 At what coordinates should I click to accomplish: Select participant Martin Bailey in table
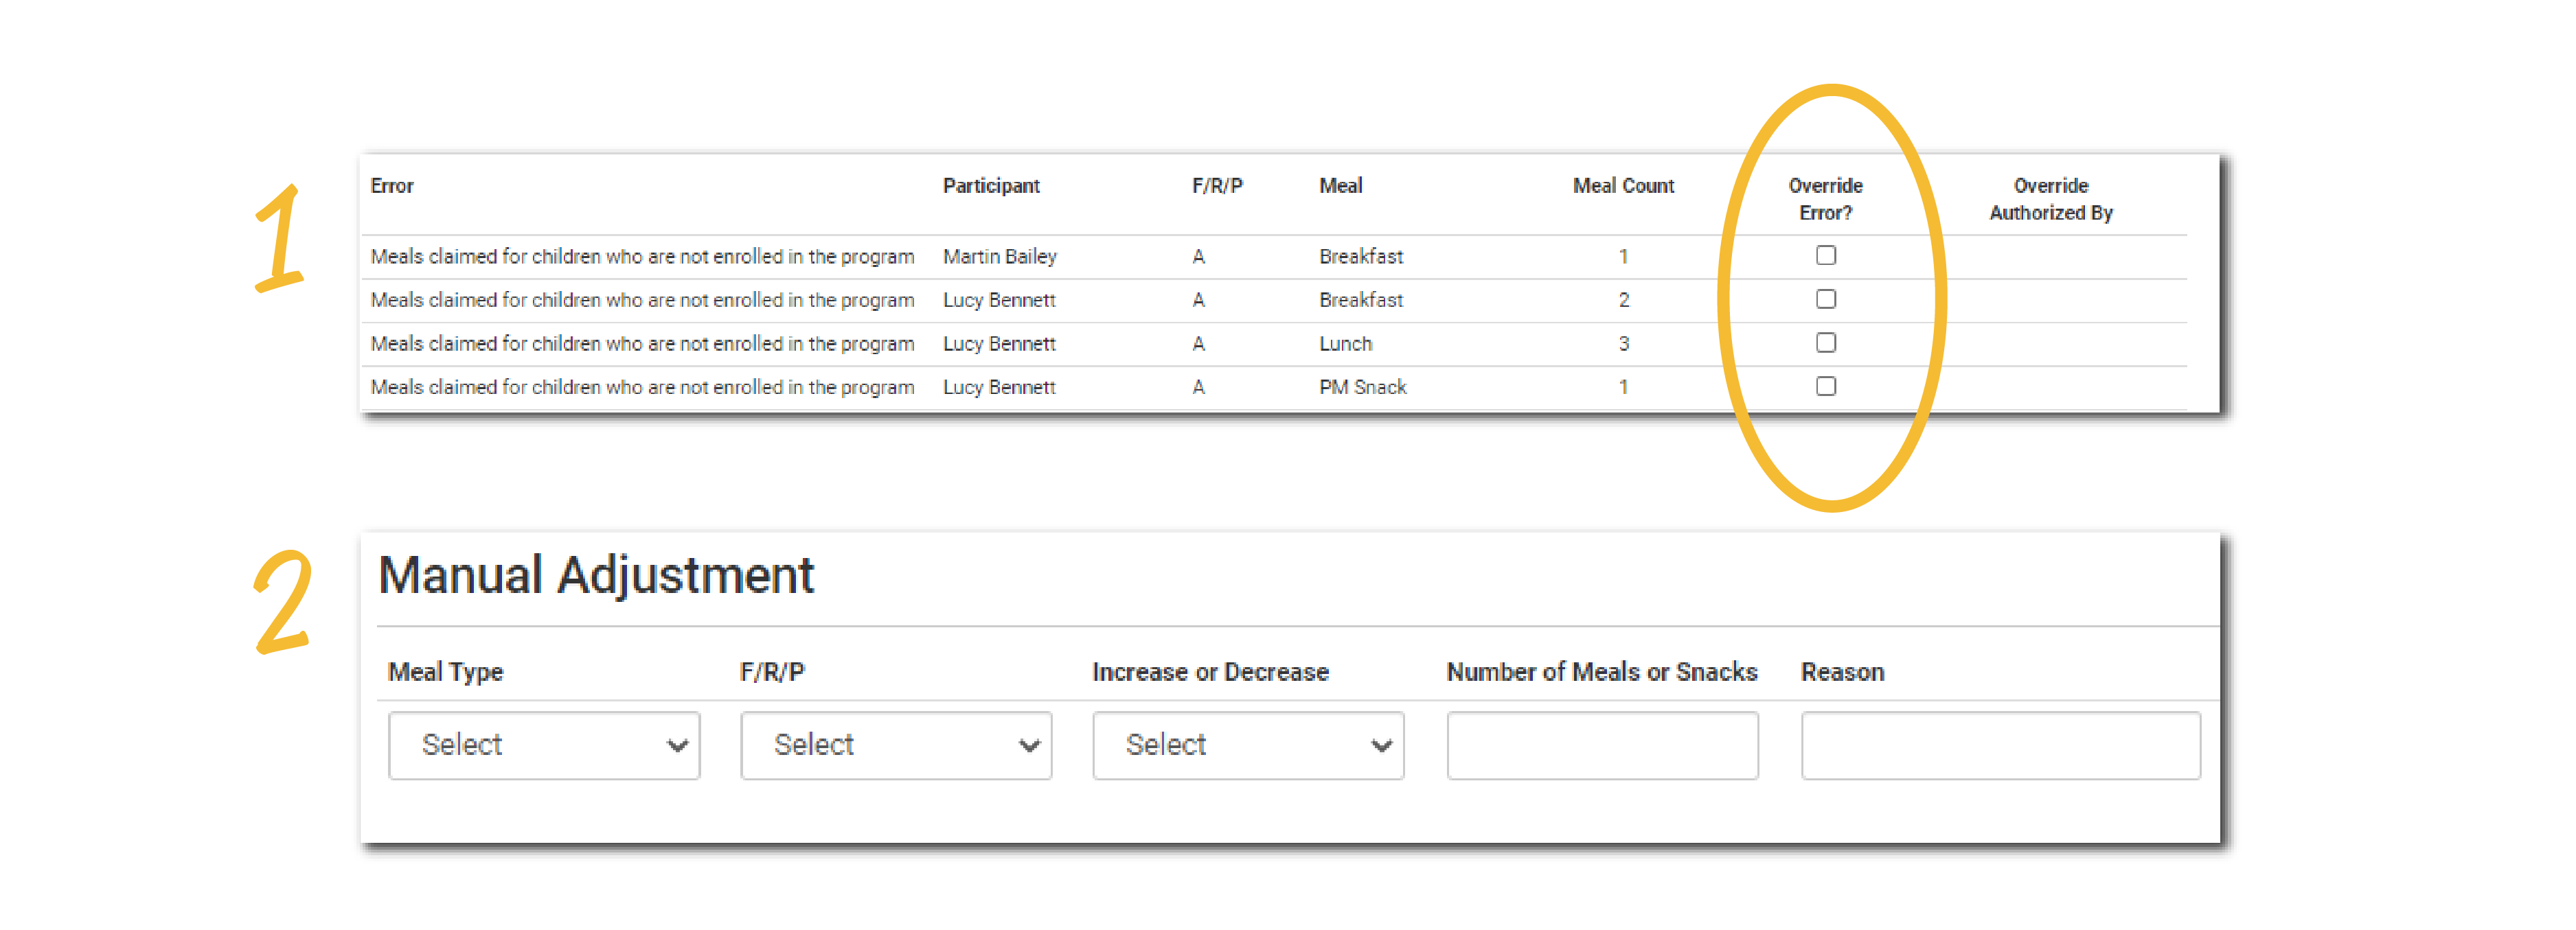pos(998,257)
